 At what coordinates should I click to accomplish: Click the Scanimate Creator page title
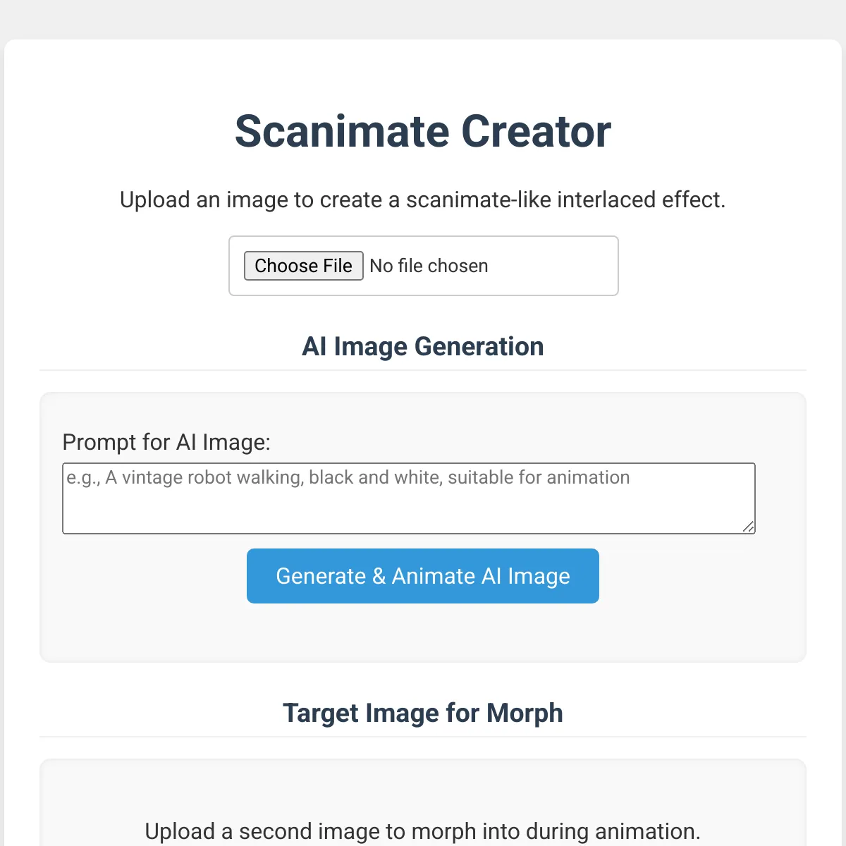pos(423,131)
